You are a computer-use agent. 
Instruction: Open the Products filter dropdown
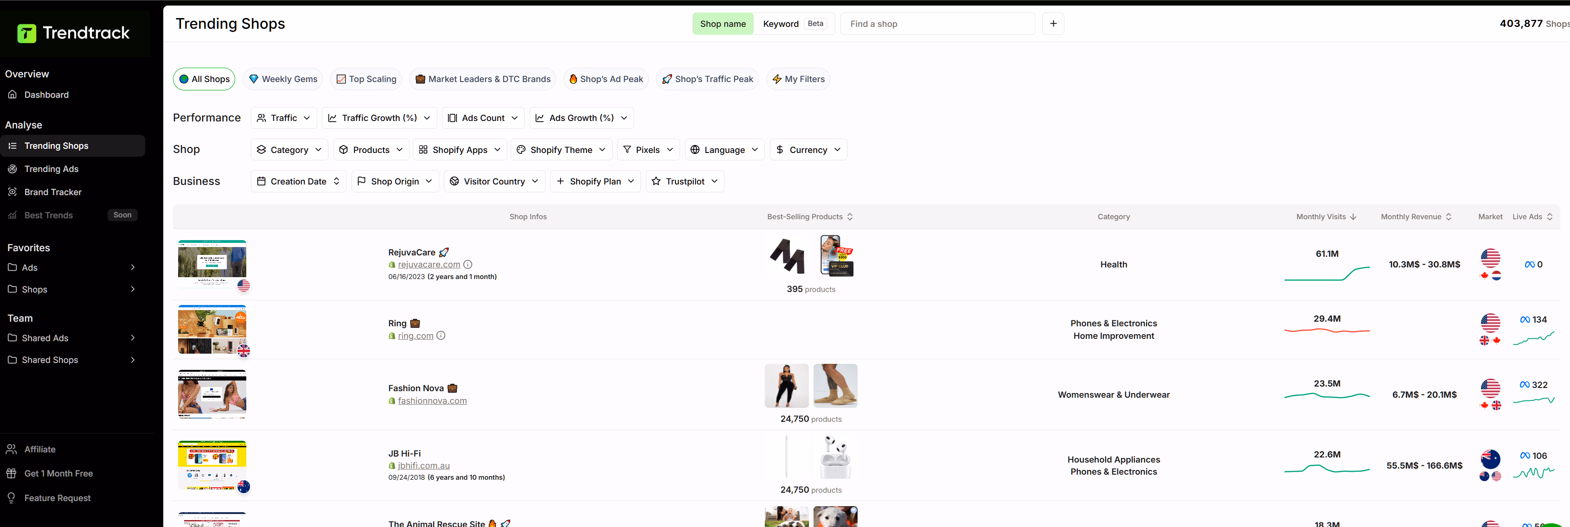pyautogui.click(x=371, y=149)
